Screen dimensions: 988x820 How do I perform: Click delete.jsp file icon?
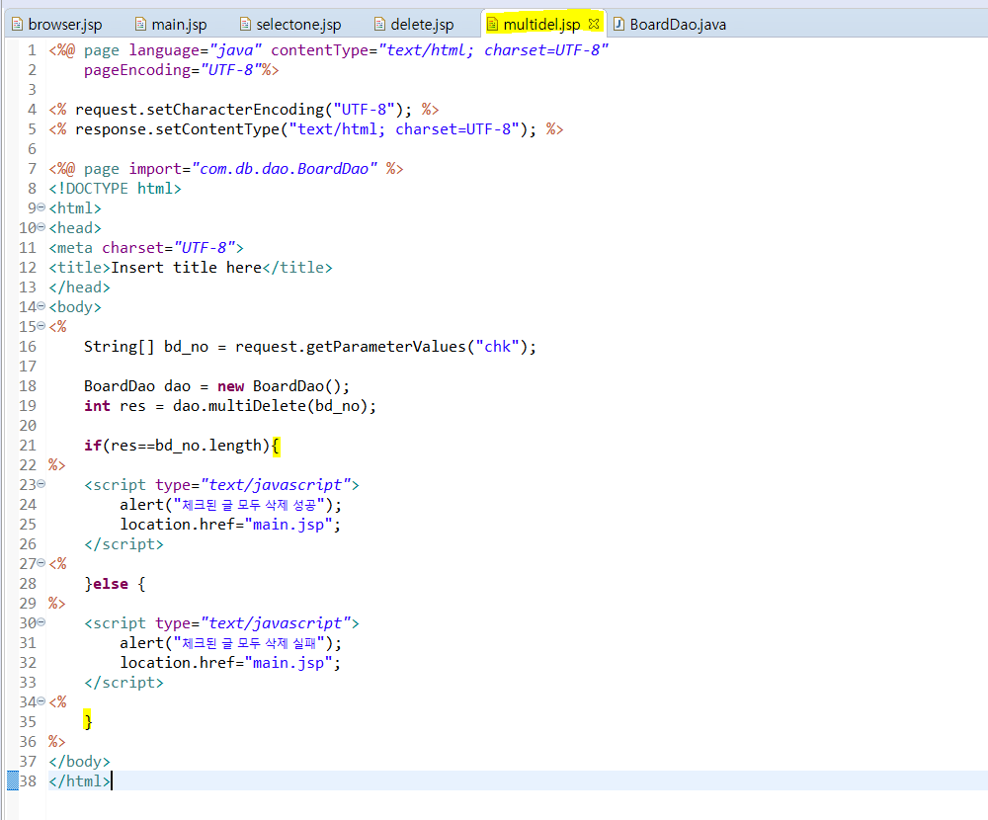click(x=379, y=25)
